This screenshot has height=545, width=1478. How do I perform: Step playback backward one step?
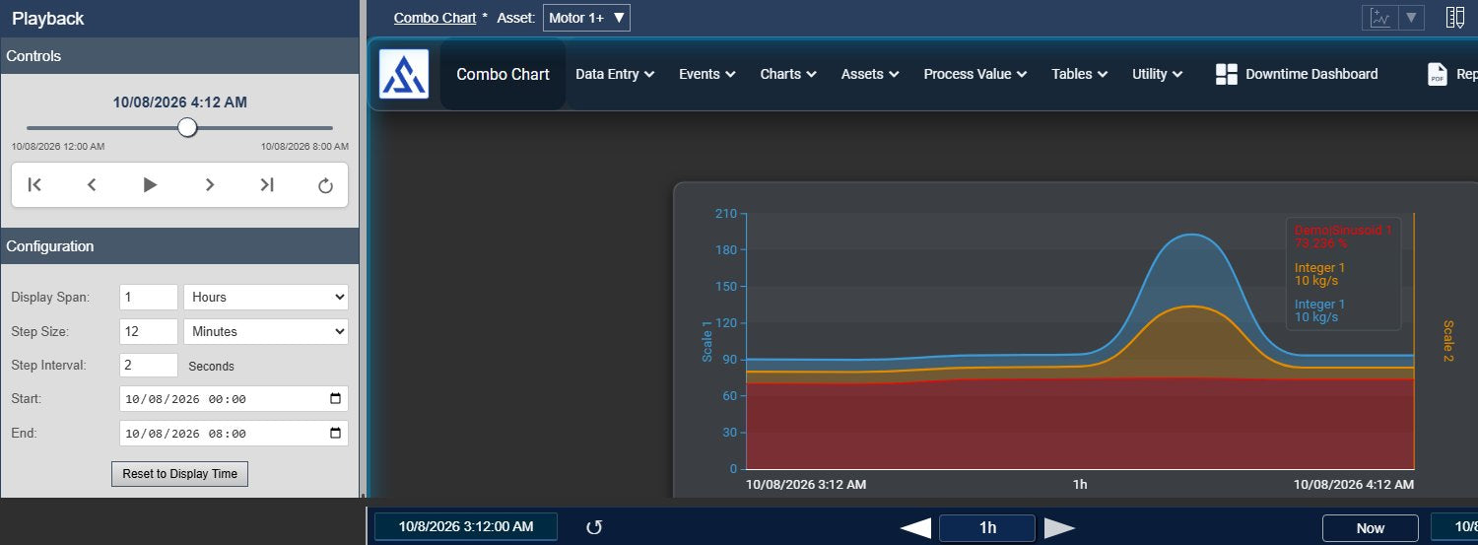click(92, 184)
